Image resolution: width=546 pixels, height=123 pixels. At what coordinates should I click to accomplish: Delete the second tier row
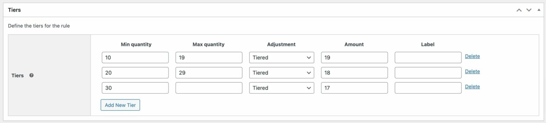coord(472,71)
